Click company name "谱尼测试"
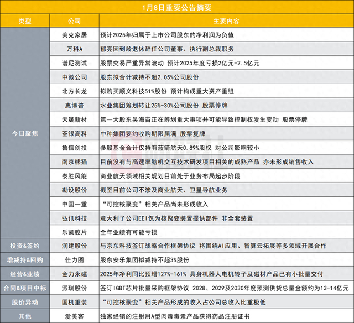This screenshot has width=354, height=323. (x=74, y=63)
